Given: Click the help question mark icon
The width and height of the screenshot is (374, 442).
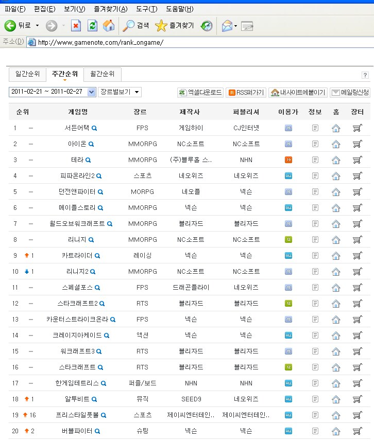Looking at the screenshot, I should point(365,75).
